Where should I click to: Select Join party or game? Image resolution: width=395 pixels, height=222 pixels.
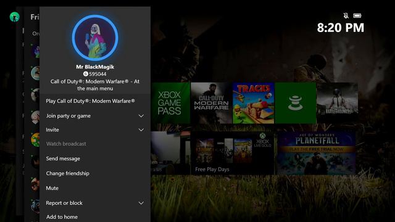click(x=95, y=116)
